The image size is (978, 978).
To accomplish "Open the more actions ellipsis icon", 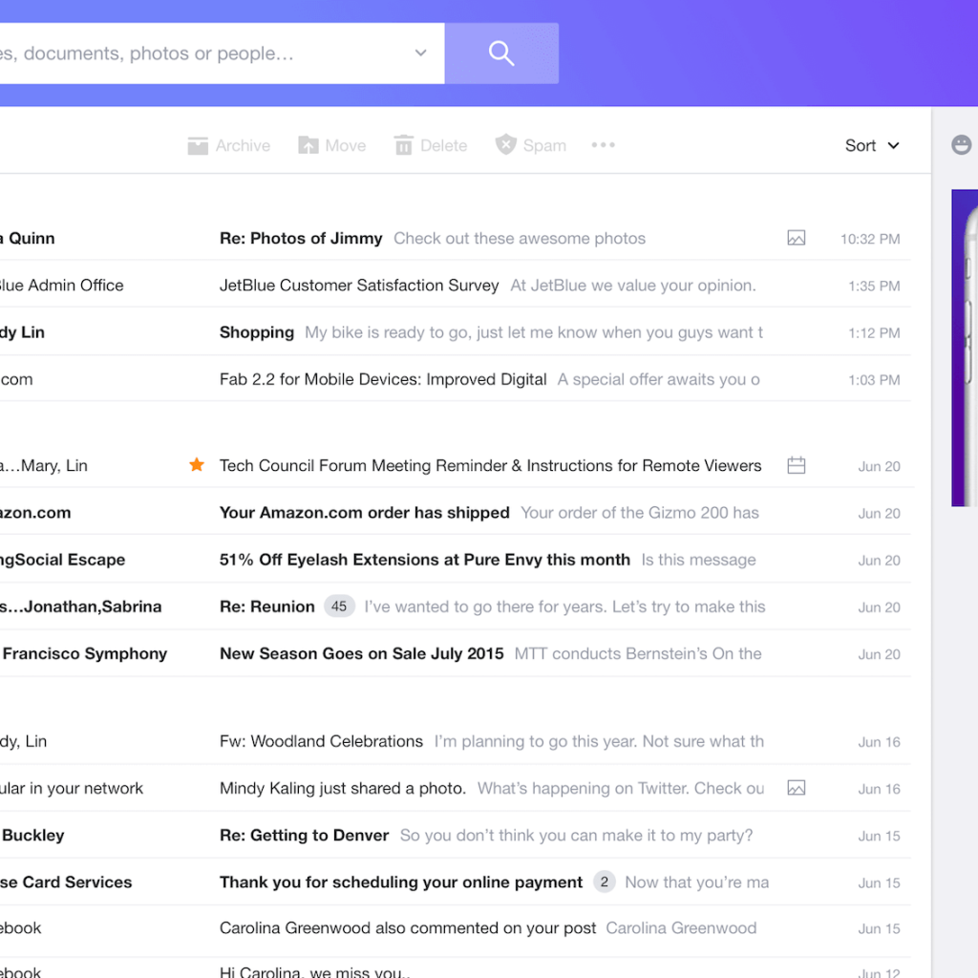I will pyautogui.click(x=603, y=145).
